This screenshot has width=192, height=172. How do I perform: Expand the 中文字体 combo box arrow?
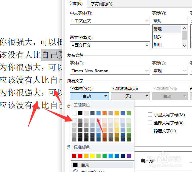(147, 21)
